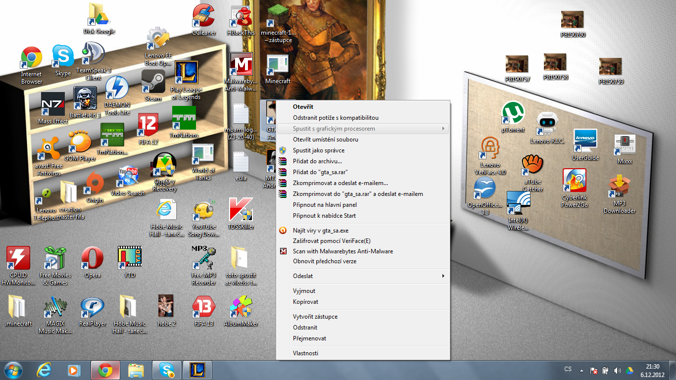Select Minecraft desktop shortcut
Screen dimensions: 676x380
(278, 69)
